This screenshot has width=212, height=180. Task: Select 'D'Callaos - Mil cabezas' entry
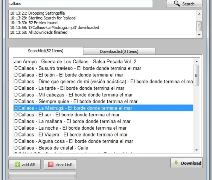pyautogui.click(x=103, y=95)
